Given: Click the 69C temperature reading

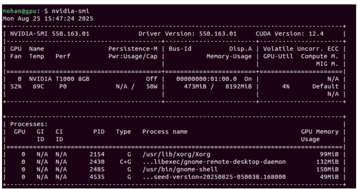Looking at the screenshot, I should 35,86.
